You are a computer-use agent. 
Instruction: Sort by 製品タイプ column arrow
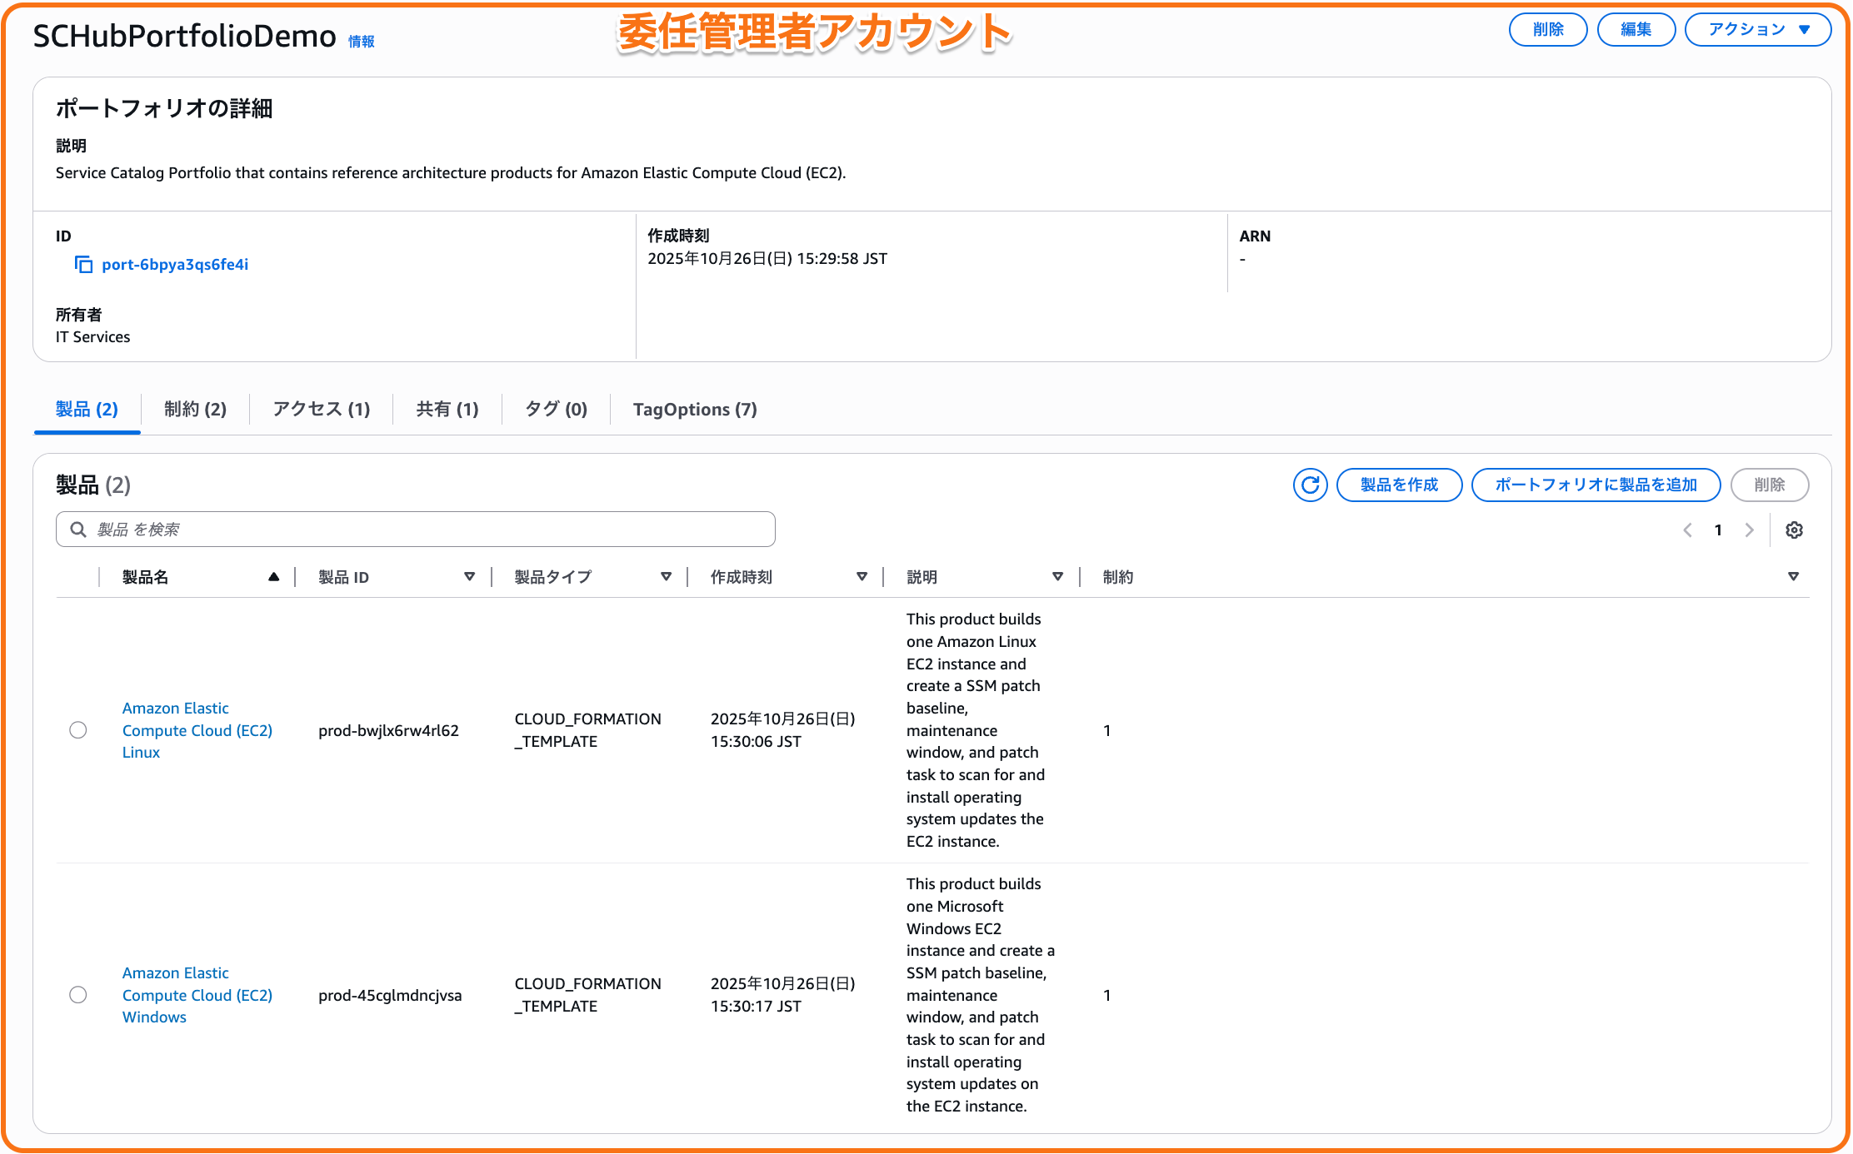coord(666,577)
